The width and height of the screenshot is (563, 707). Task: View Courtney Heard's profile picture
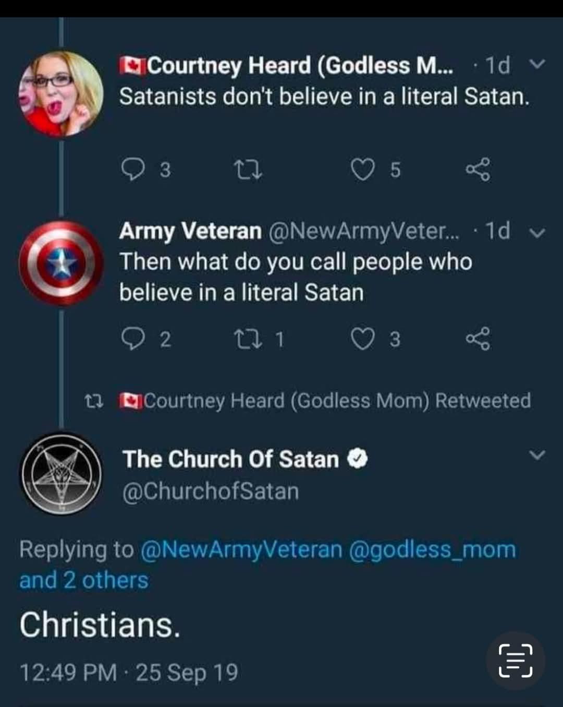pos(62,94)
